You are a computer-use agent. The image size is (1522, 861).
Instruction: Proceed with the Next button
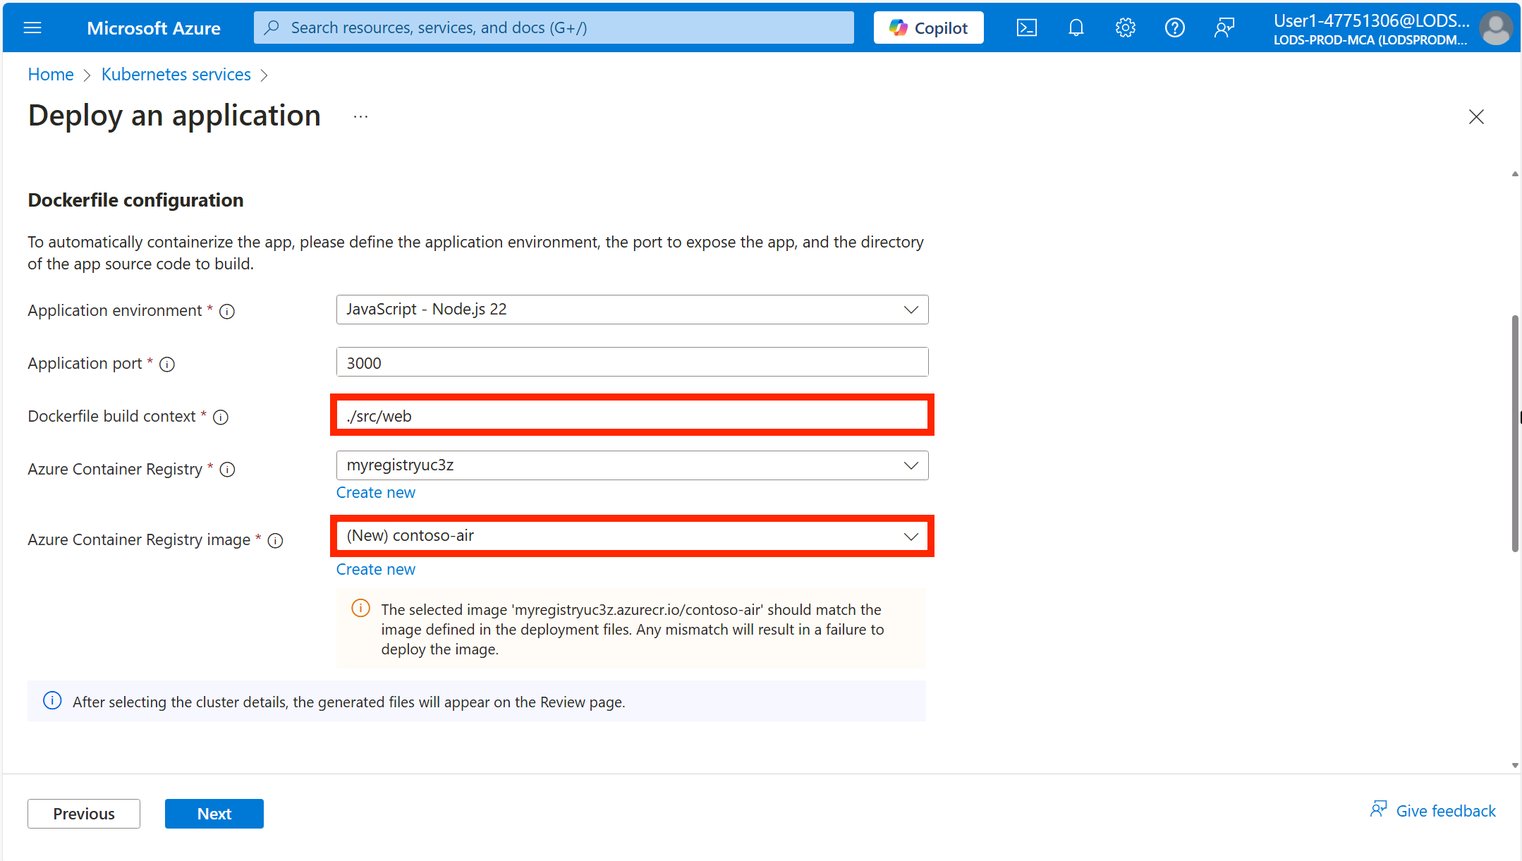214,813
